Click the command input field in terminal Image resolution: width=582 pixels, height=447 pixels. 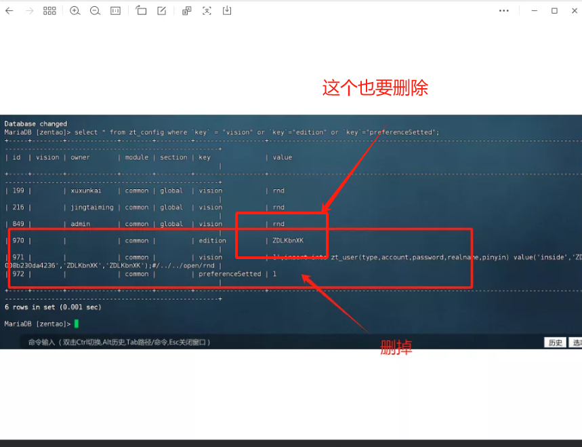point(282,343)
